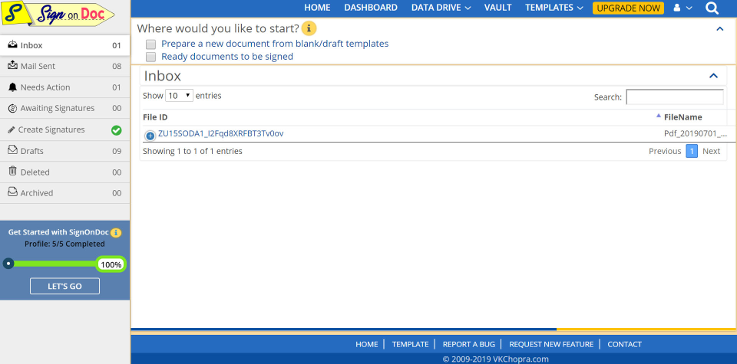Click footer REPORT A BUG link

point(468,344)
